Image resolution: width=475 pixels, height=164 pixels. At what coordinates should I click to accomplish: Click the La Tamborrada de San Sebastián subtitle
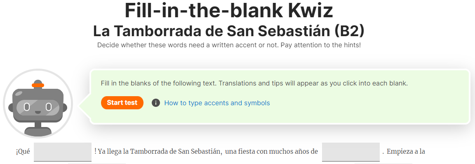click(x=229, y=31)
